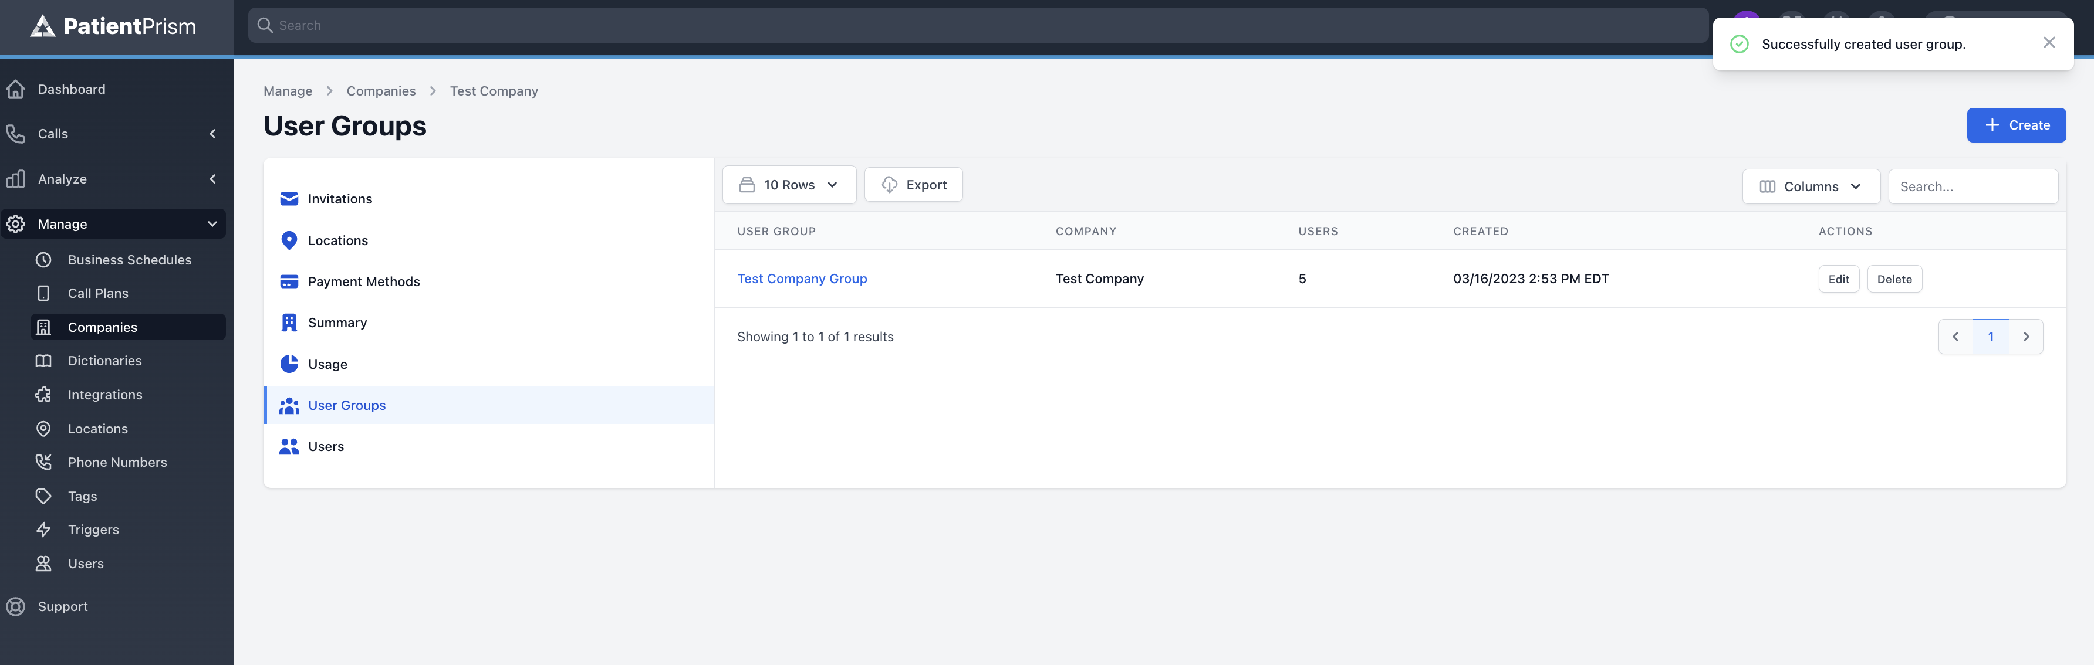Open the 10 Rows dropdown
The width and height of the screenshot is (2094, 665).
(x=789, y=185)
